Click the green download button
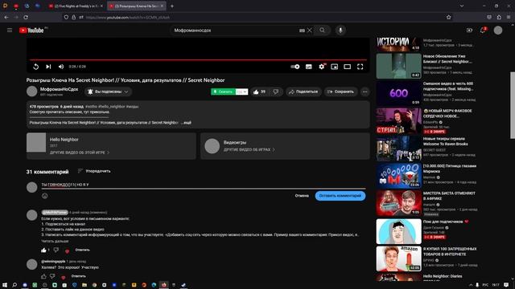515x289 pixels. pos(223,92)
